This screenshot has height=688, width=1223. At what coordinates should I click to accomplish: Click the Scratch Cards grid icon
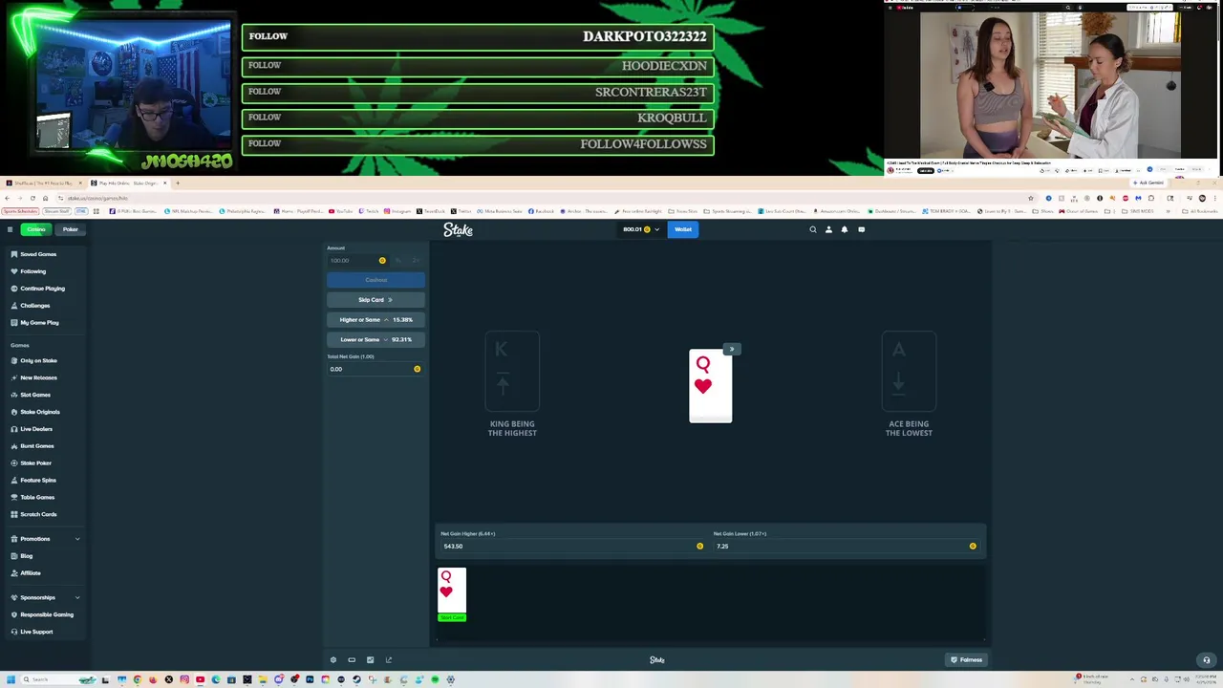pyautogui.click(x=13, y=514)
